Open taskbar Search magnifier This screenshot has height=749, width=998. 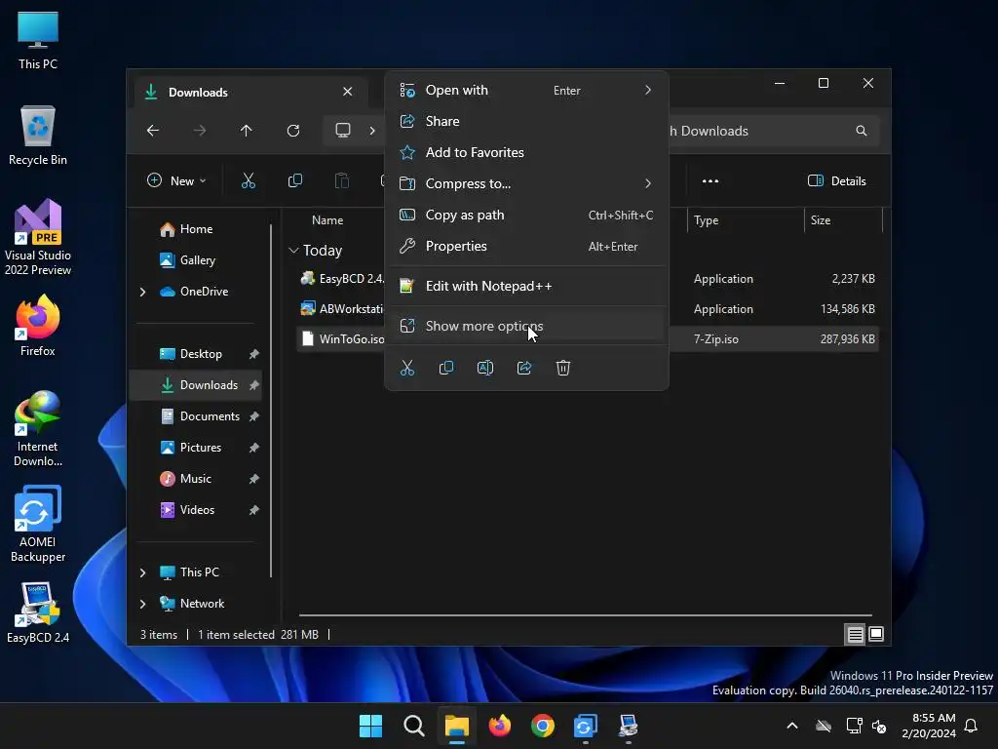pos(413,726)
